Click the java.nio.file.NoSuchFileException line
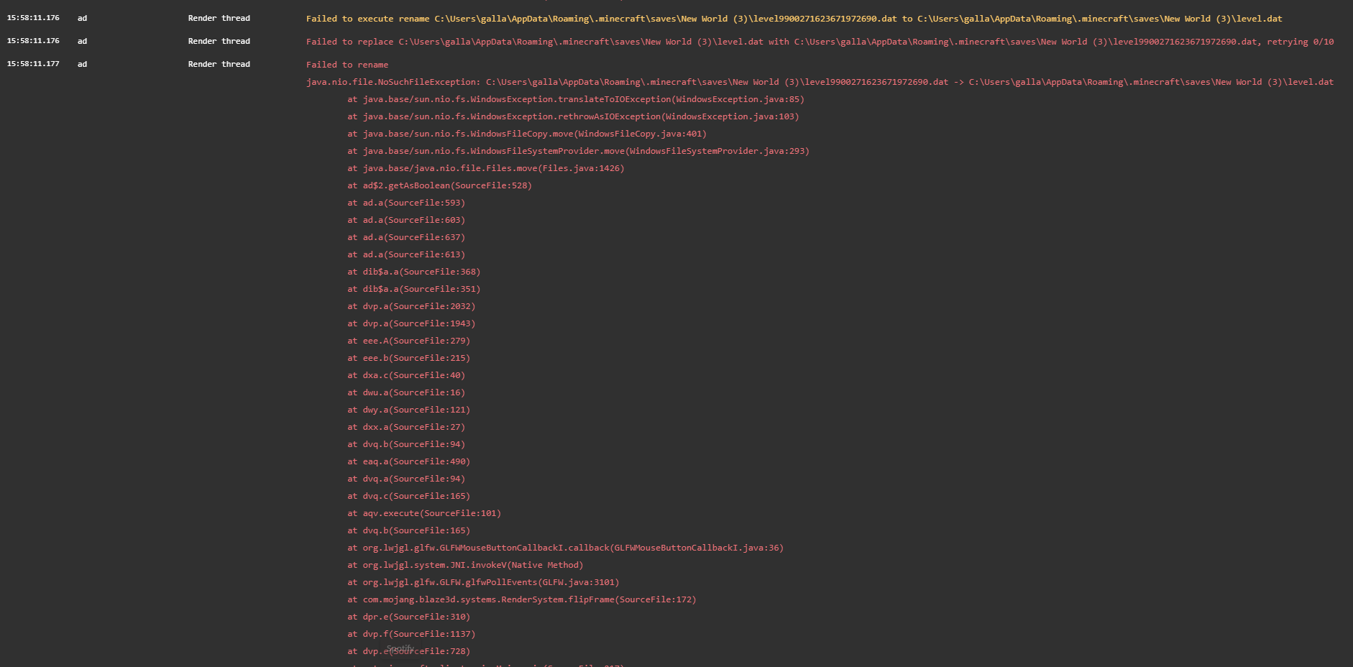The height and width of the screenshot is (667, 1353). 820,82
